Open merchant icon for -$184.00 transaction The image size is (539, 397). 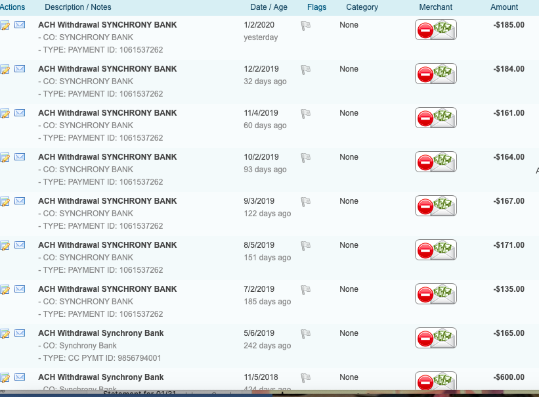point(435,74)
